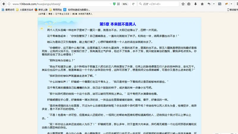Click the 移动版书签 mobile bookmarks item
Viewport: 238px width, 134px height.
pyautogui.click(x=233, y=10)
